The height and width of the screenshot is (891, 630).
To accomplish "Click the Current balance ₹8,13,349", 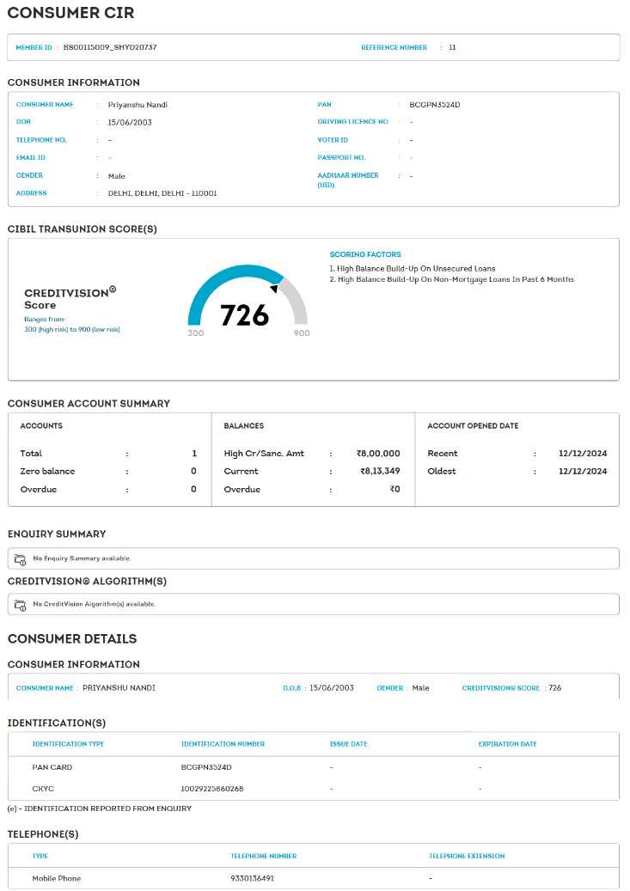I will [x=380, y=471].
